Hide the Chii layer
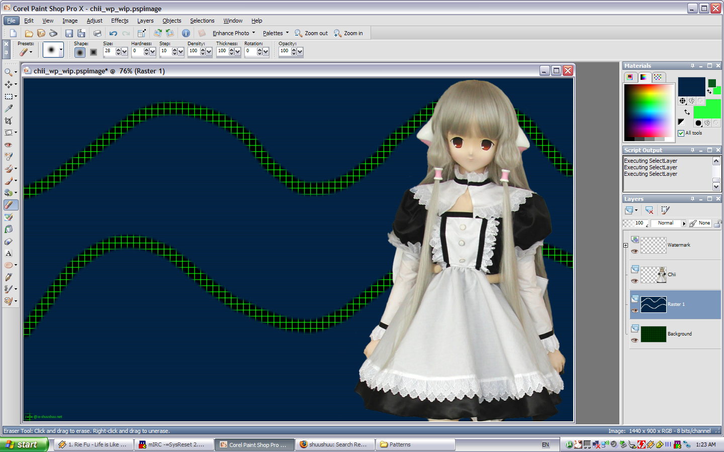 coord(635,281)
